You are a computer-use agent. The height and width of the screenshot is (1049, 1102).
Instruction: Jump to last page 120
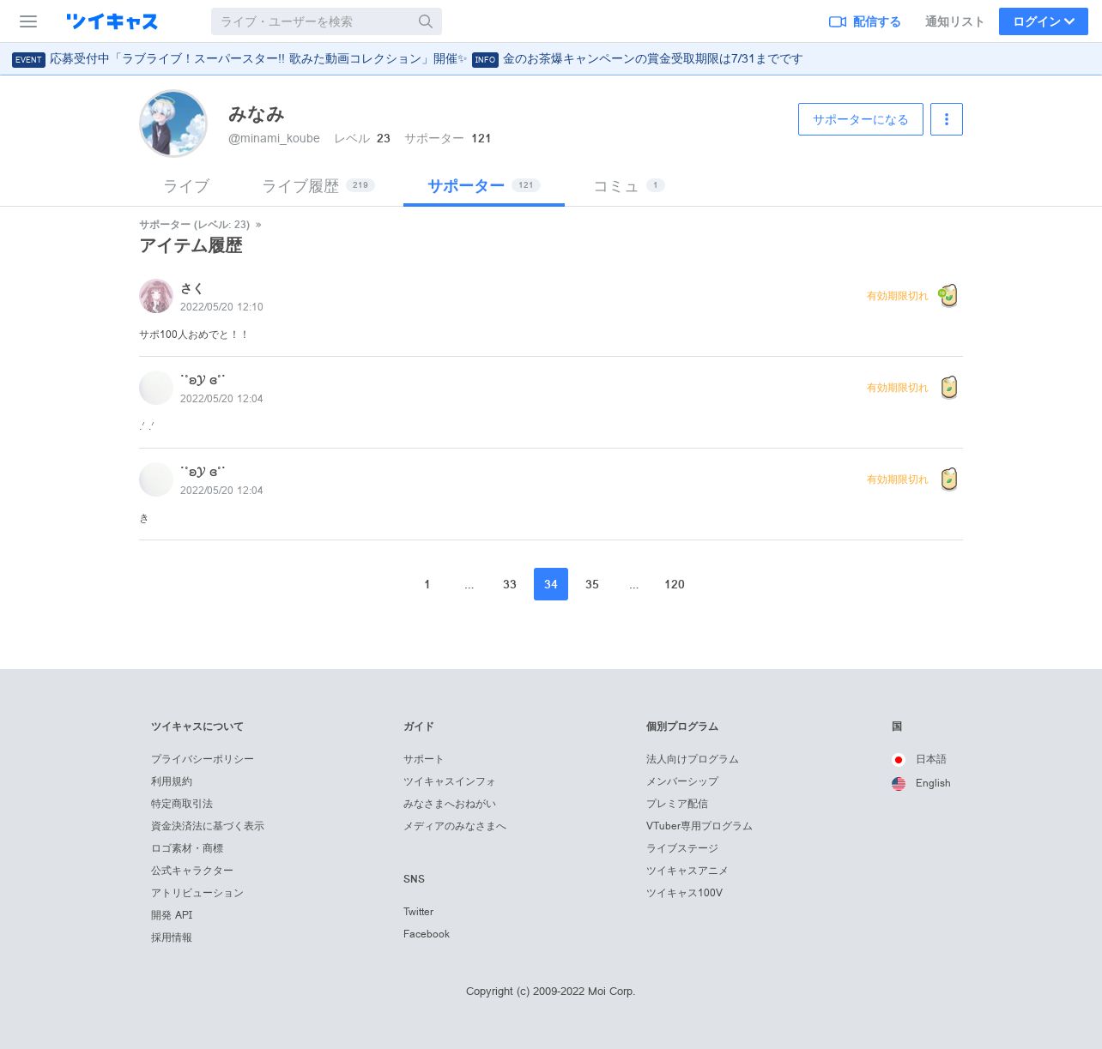[675, 584]
